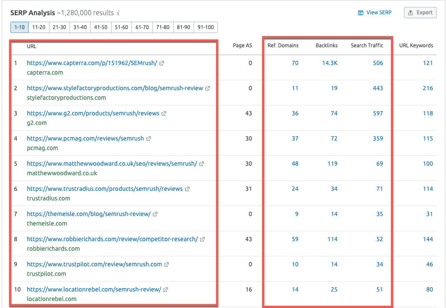Screen dimensions: 447x308
Task: Open the robbierichards.com competitor-research URL
Action: click(x=112, y=239)
